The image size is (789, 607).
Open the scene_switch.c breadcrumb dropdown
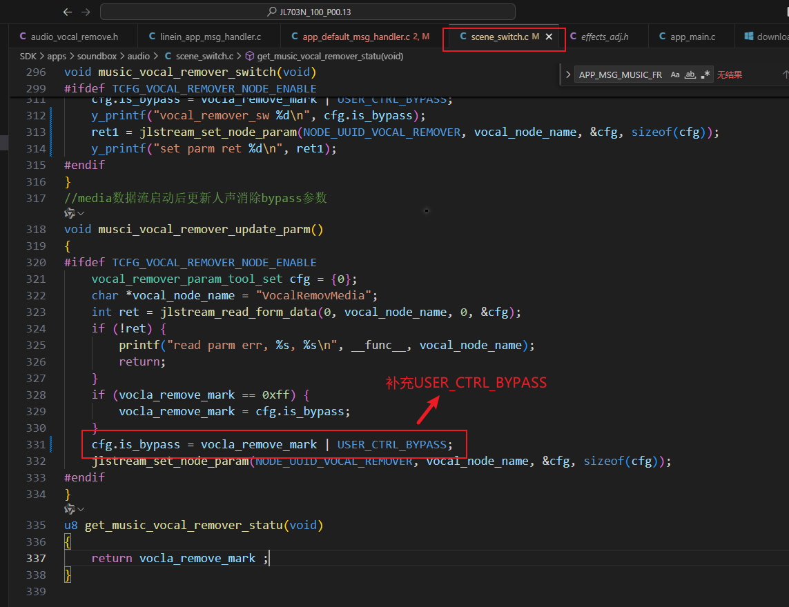(x=199, y=57)
